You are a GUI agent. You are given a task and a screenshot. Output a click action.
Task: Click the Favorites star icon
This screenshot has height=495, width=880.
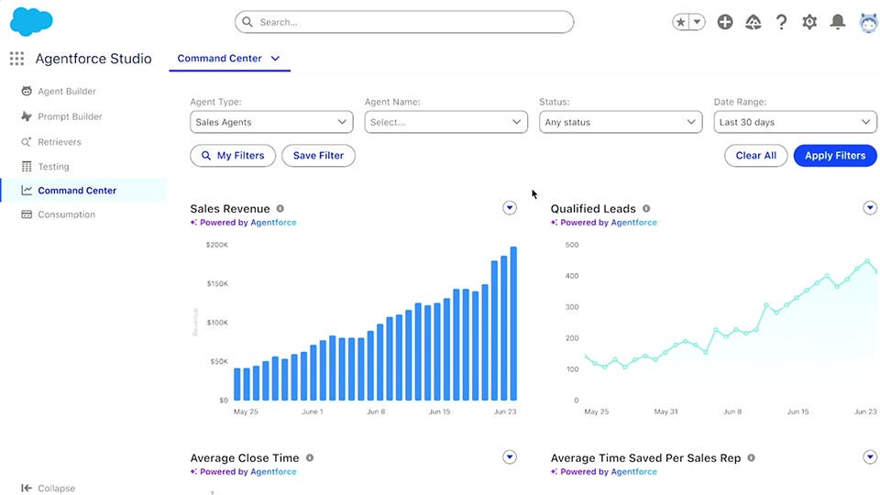681,22
